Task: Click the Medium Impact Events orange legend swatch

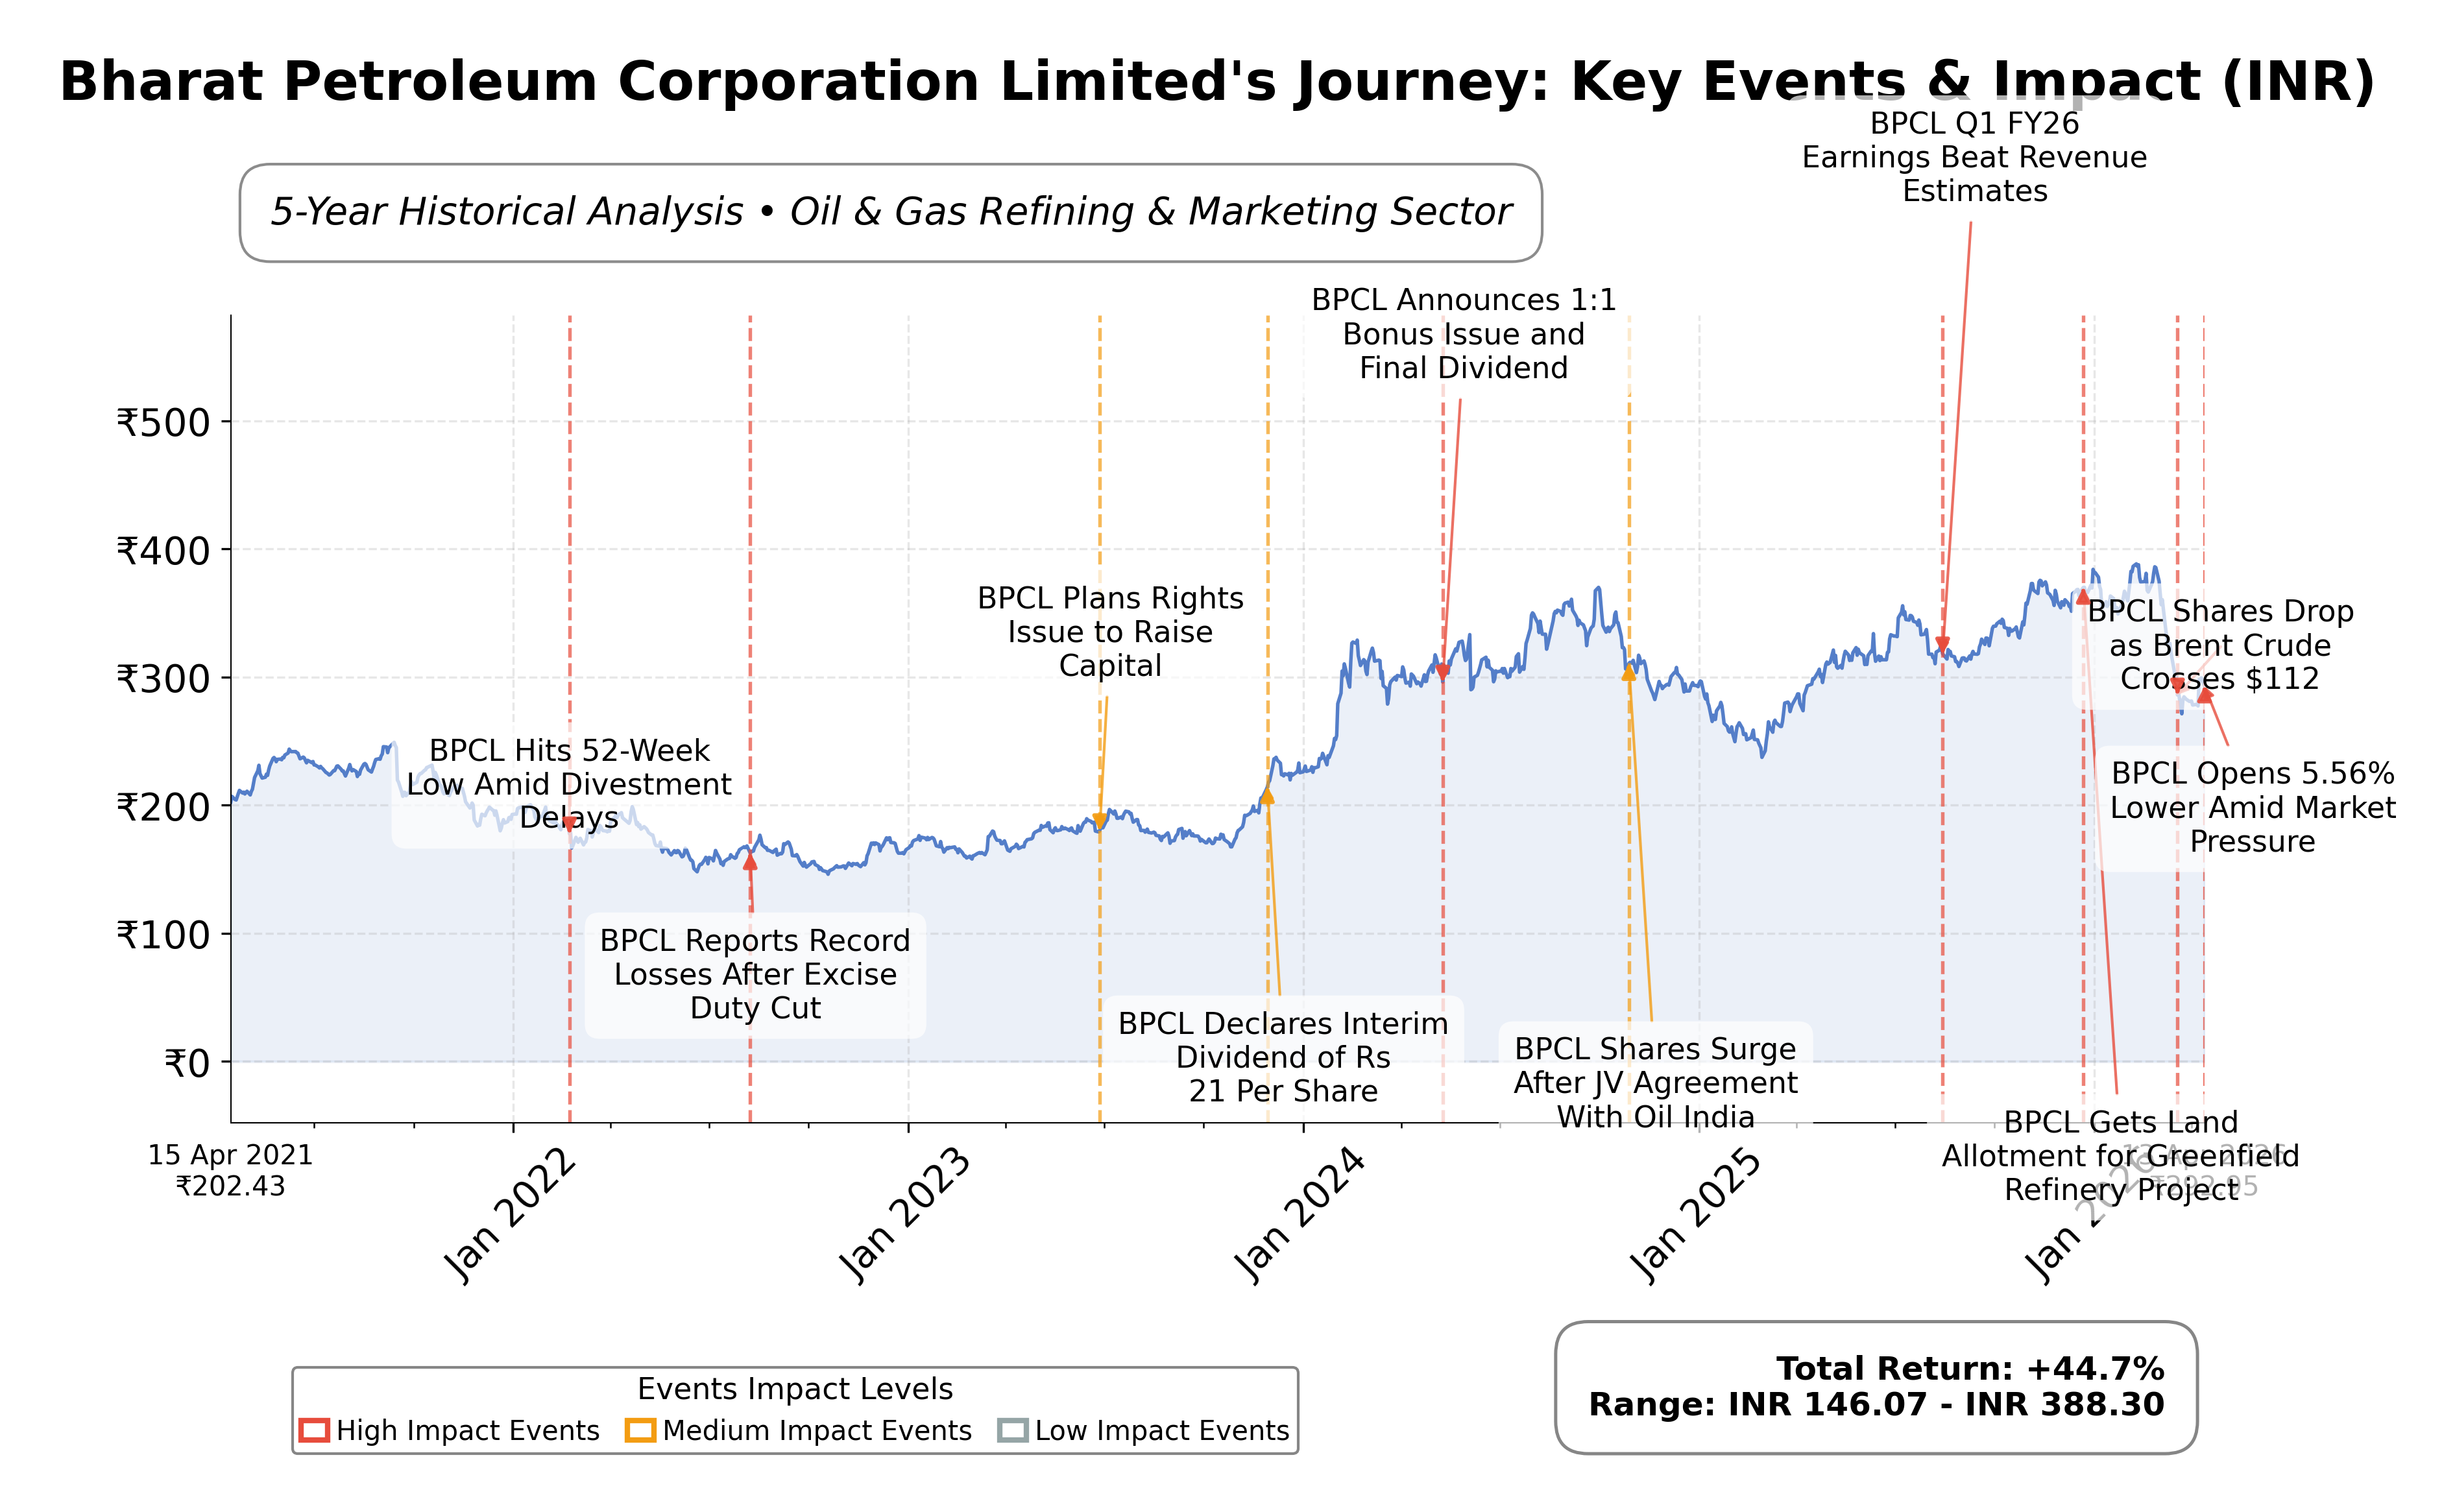Action: (x=640, y=1430)
